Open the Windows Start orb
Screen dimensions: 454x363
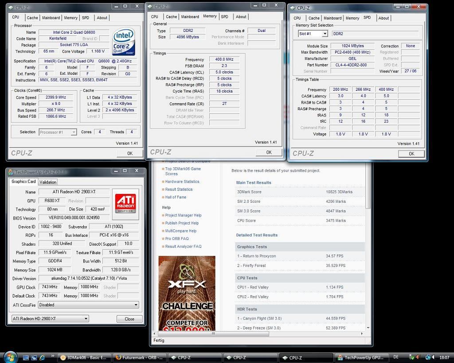click(x=11, y=357)
